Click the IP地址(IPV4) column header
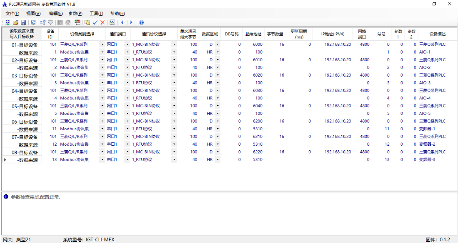The height and width of the screenshot is (243, 458). pos(333,34)
